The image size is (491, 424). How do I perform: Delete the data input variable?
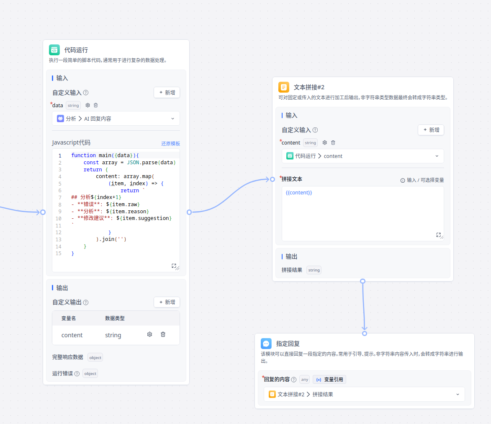point(95,105)
